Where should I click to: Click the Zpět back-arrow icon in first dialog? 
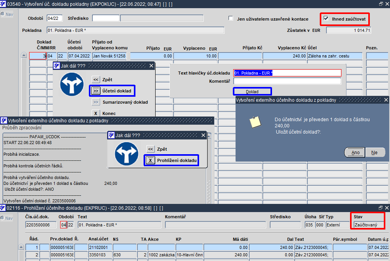[x=96, y=80]
